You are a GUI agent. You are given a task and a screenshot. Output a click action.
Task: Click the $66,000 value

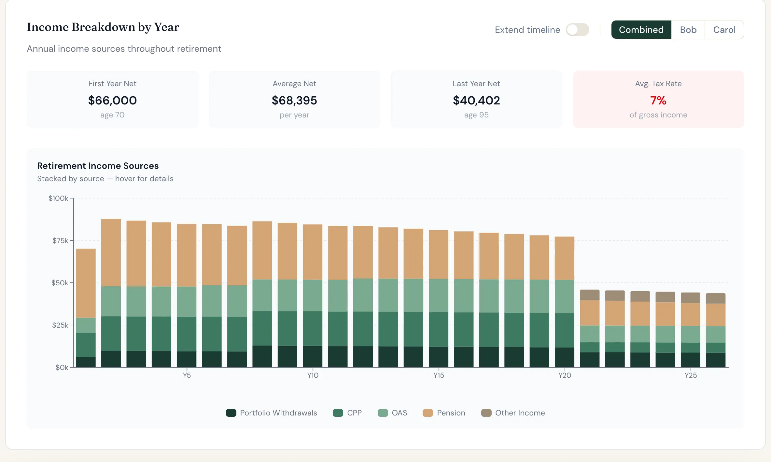tap(113, 100)
